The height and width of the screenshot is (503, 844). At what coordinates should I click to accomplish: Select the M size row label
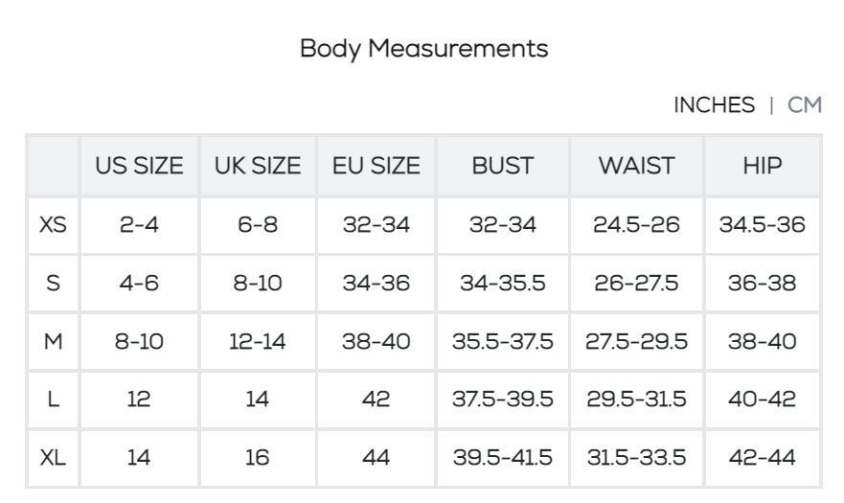coord(53,342)
